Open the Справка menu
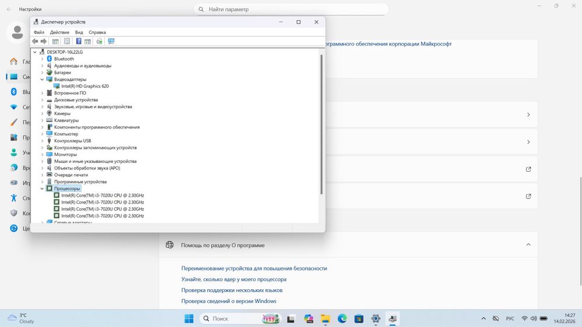582x327 pixels. (97, 32)
